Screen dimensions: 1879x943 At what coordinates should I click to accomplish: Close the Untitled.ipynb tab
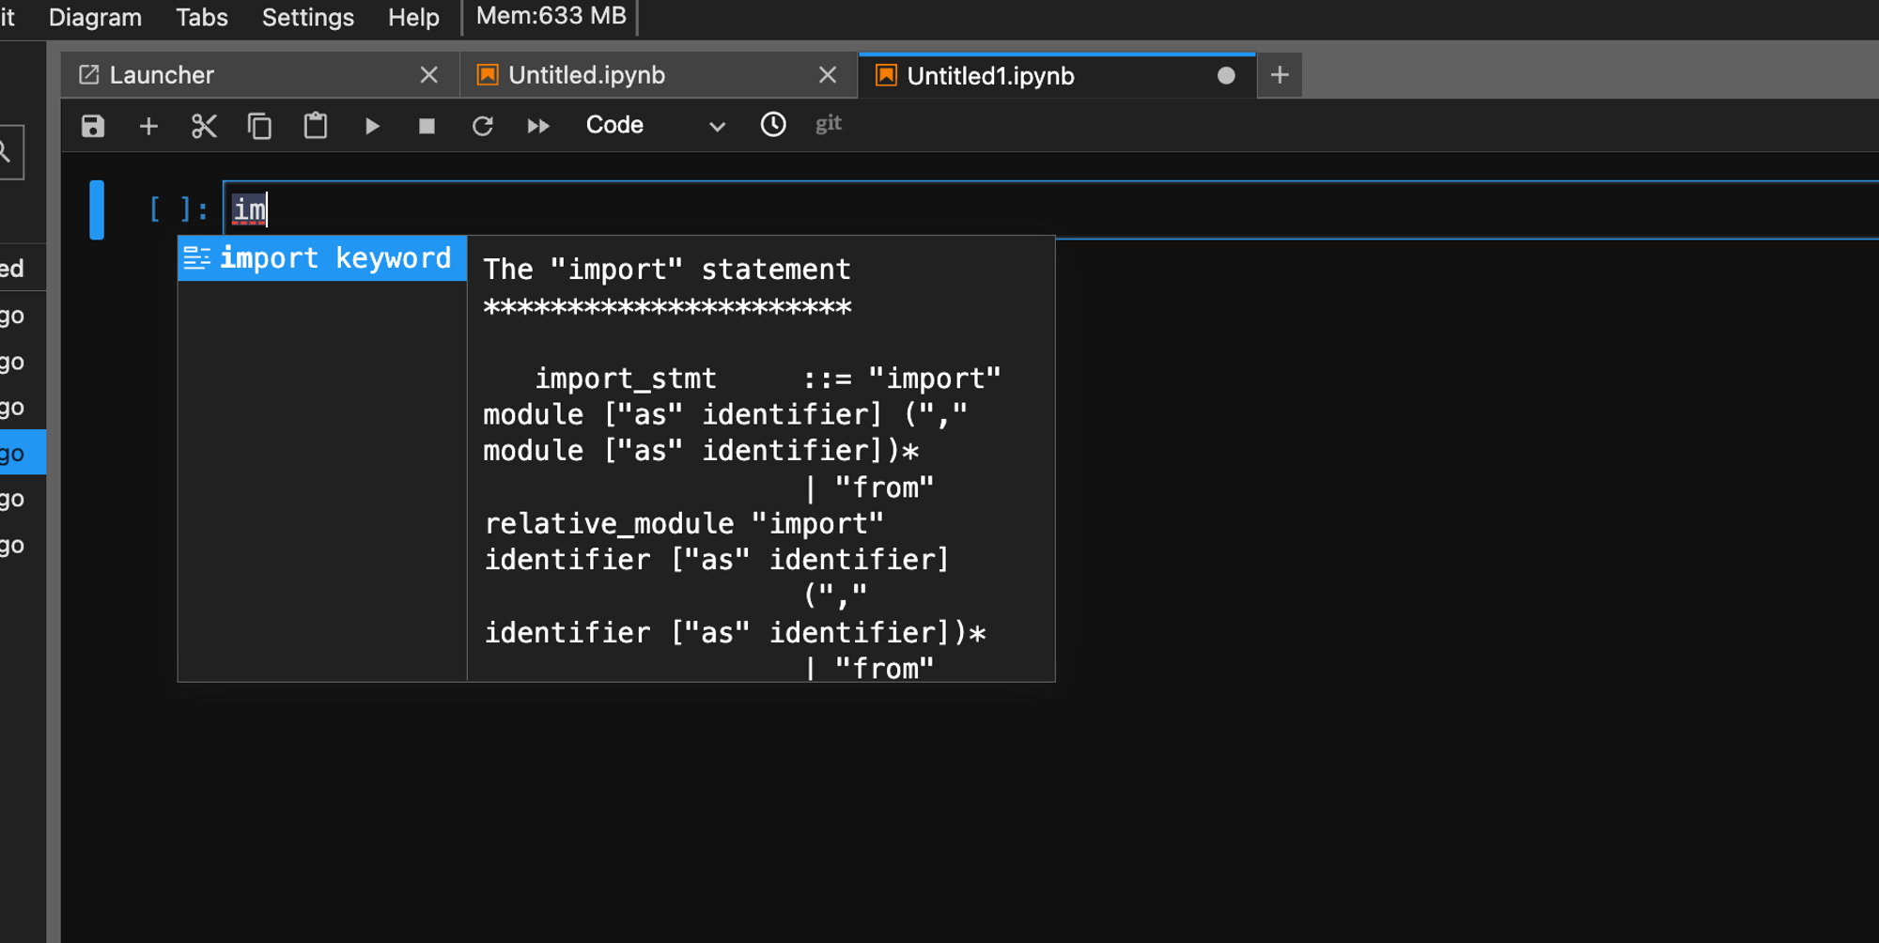pyautogui.click(x=828, y=75)
